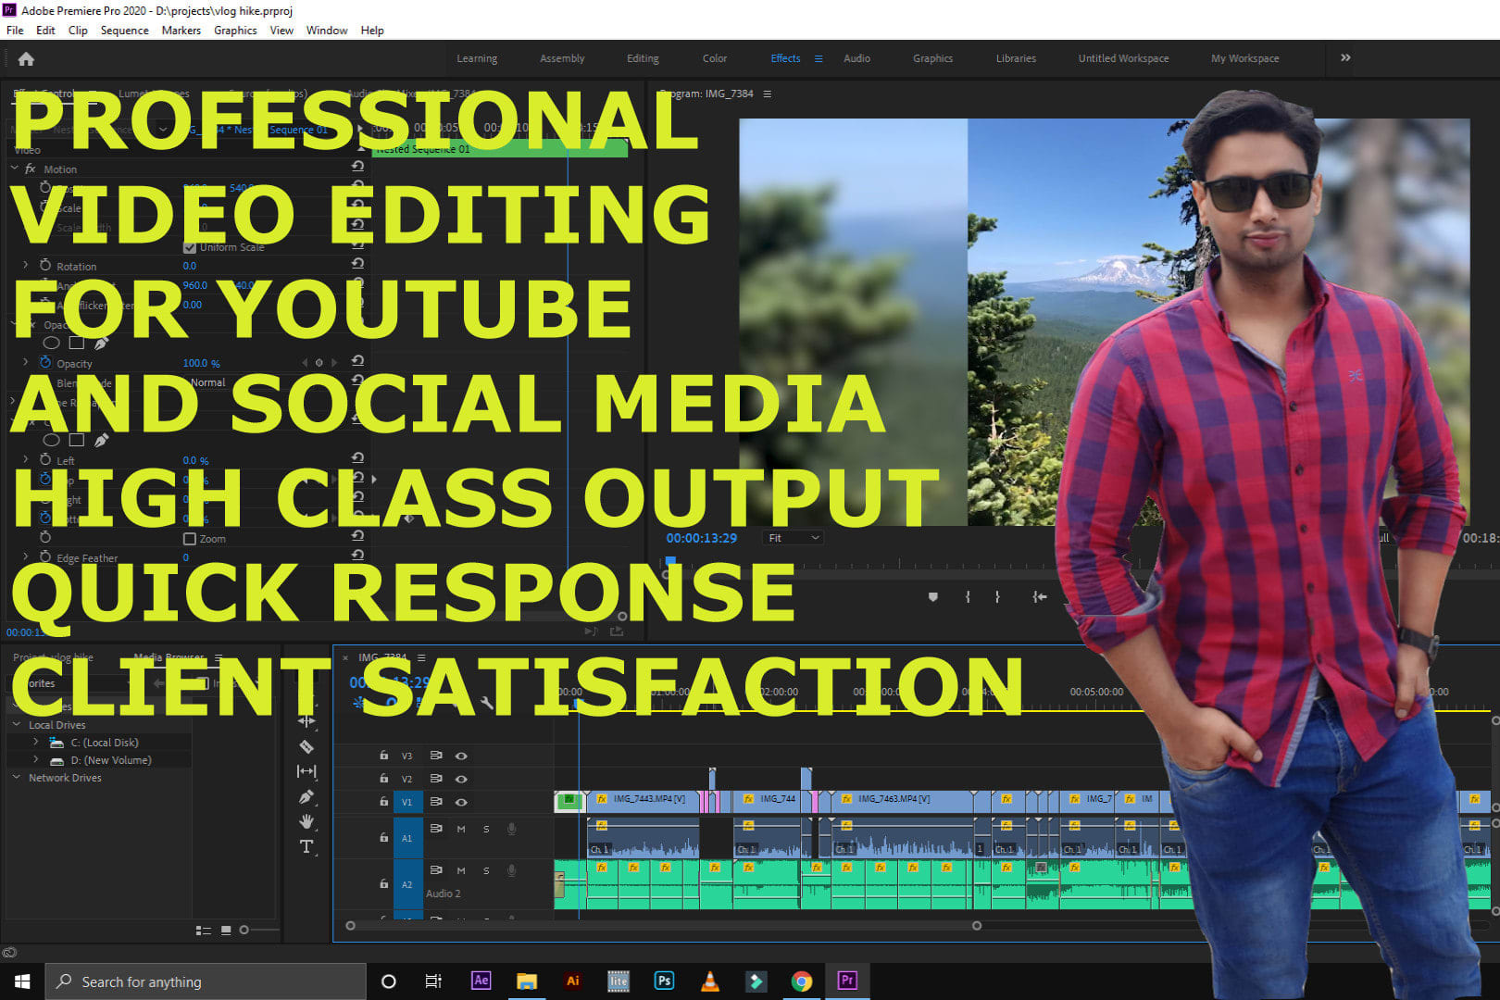Switch to the Color workspace tab

coord(714,58)
